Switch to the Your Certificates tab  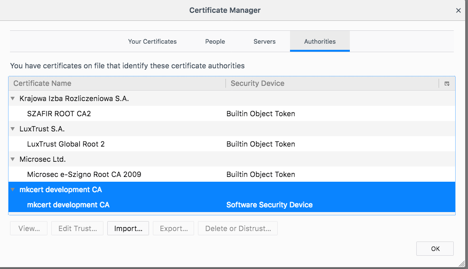[x=152, y=42]
